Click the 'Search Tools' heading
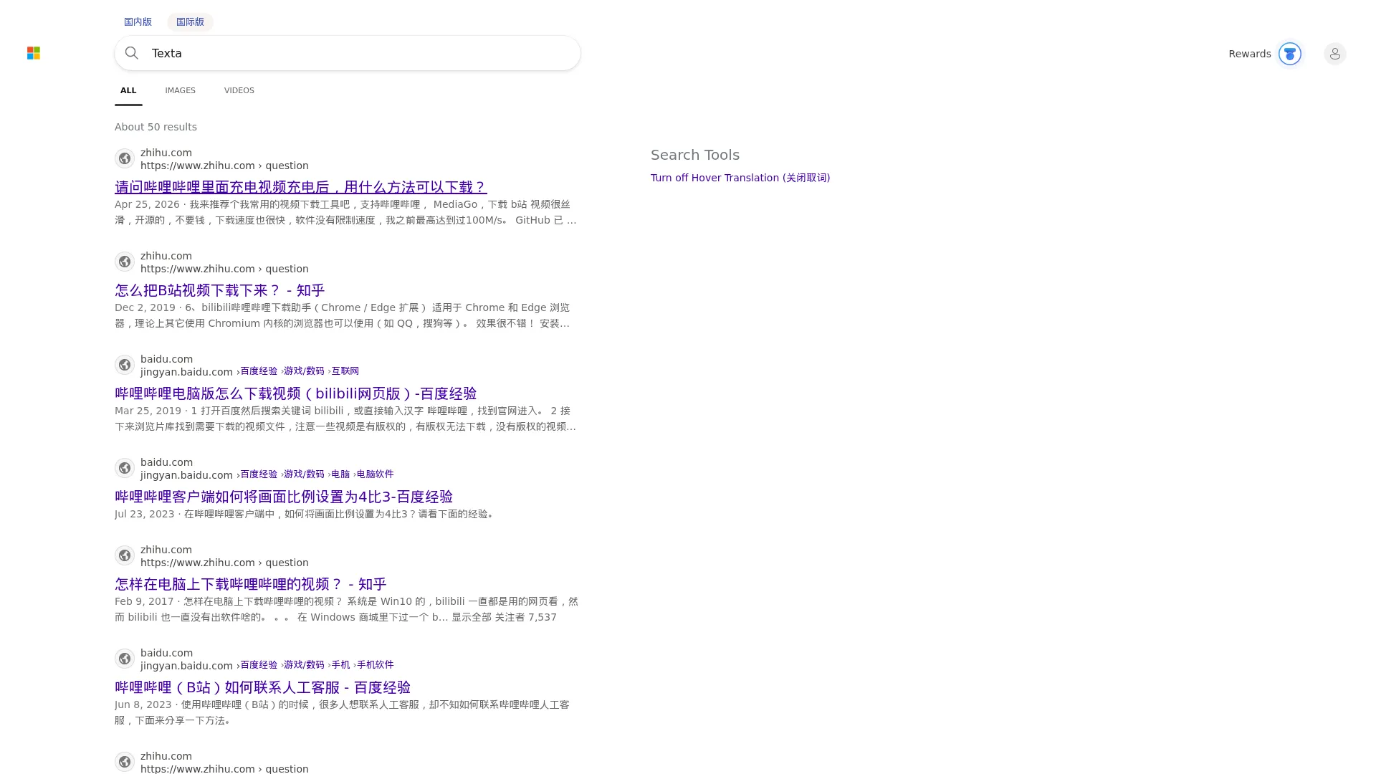This screenshot has width=1376, height=774. click(695, 155)
